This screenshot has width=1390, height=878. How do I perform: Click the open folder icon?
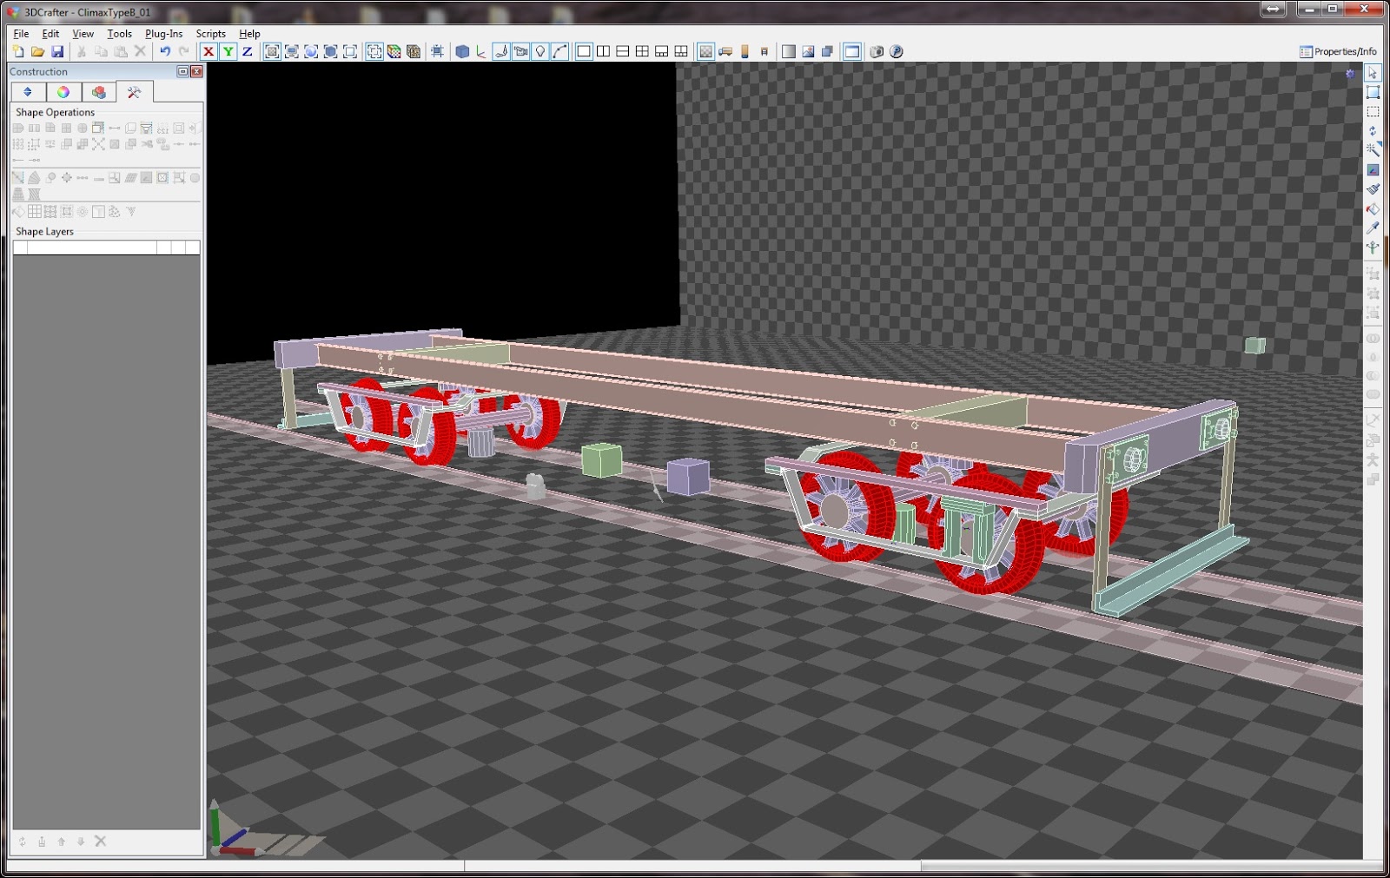point(37,52)
